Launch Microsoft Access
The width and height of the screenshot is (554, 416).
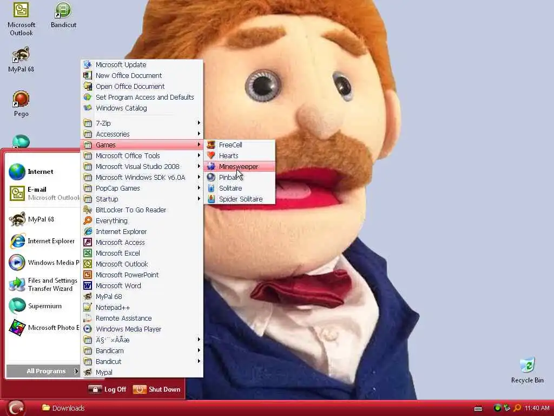click(142, 242)
